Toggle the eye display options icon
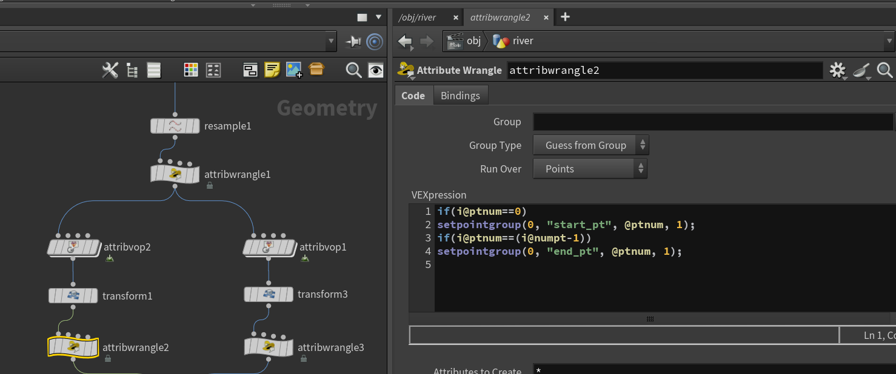 tap(376, 70)
